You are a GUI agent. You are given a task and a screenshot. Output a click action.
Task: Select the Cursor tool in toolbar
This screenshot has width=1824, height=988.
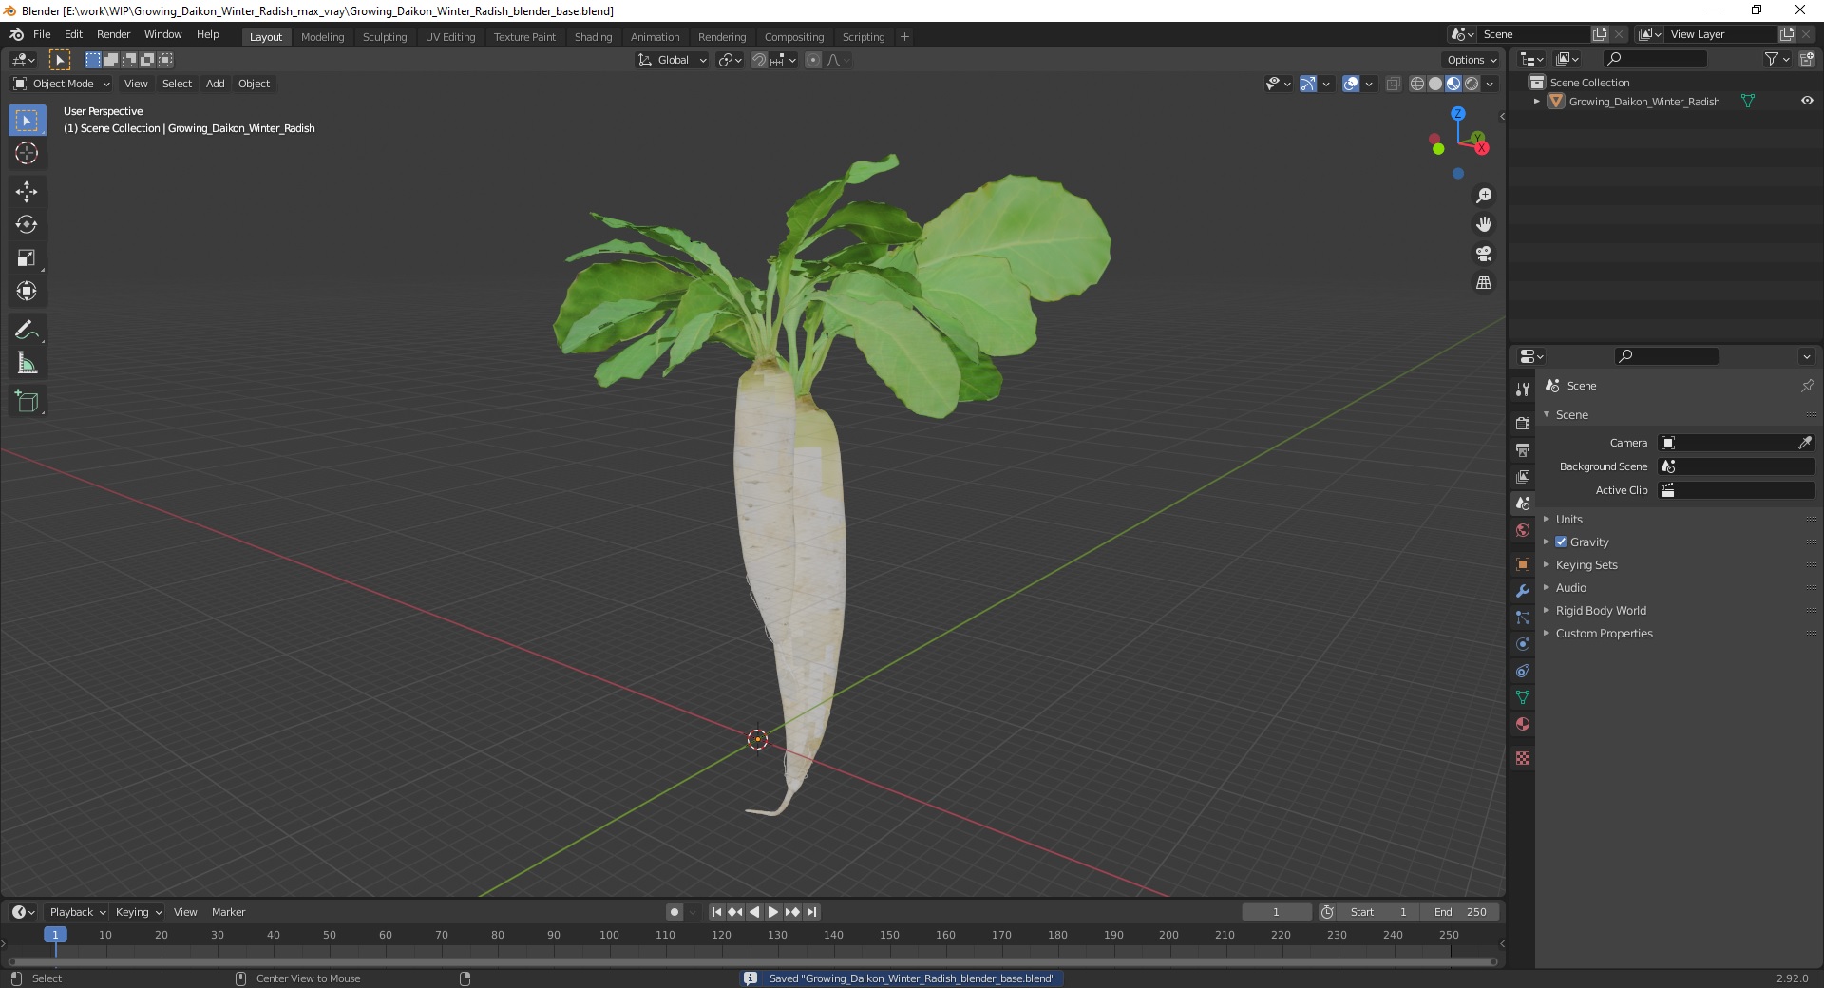[27, 153]
